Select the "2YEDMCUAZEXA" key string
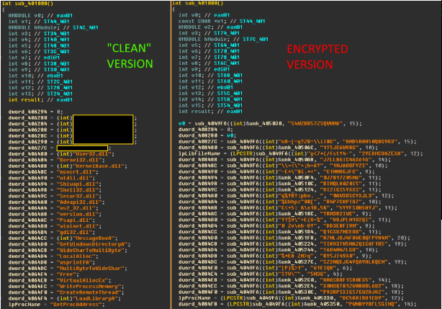442x309 pixels. (x=382, y=153)
